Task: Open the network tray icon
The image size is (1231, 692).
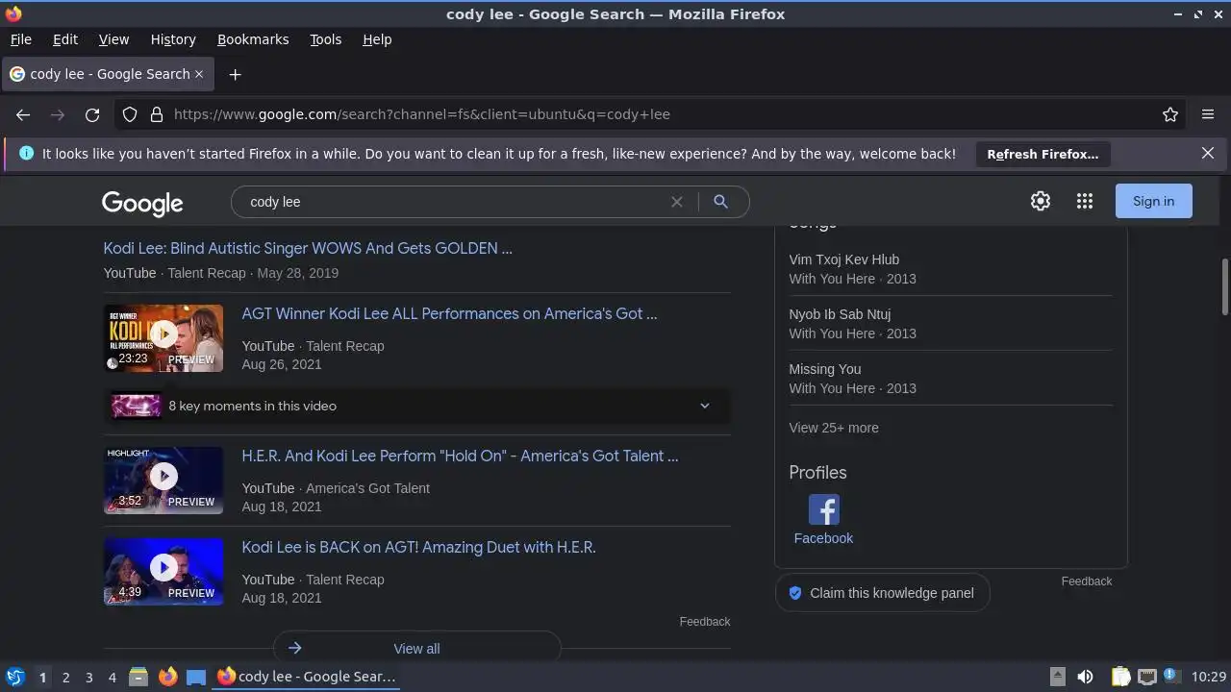Action: tap(1146, 677)
